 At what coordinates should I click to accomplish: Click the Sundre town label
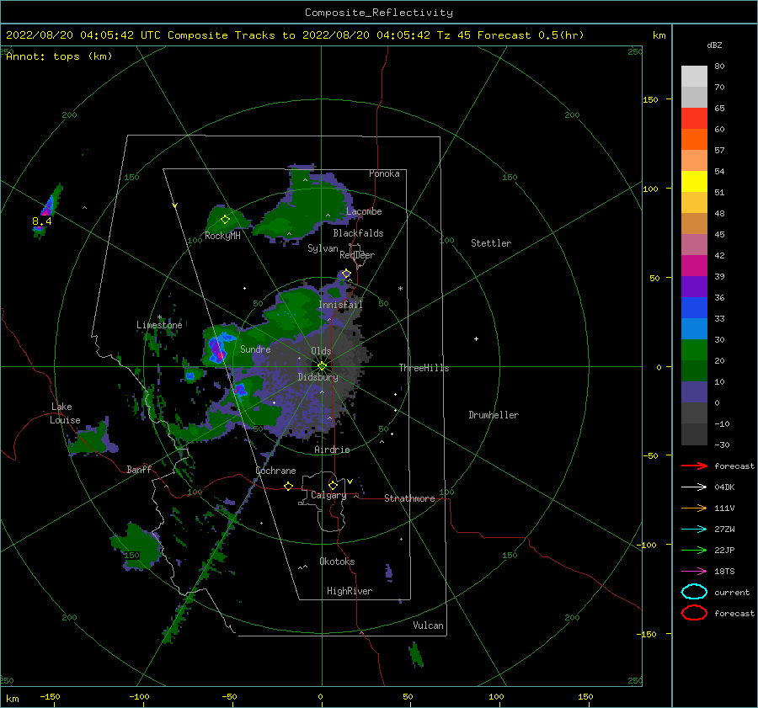coord(255,349)
